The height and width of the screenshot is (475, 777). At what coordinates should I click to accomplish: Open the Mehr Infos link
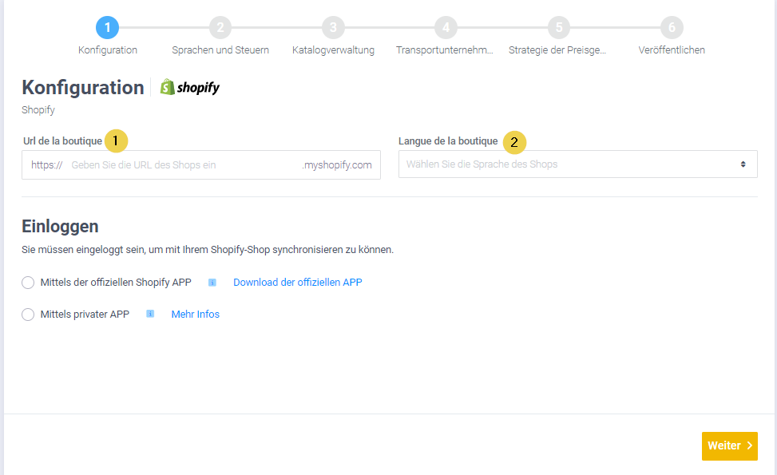195,315
